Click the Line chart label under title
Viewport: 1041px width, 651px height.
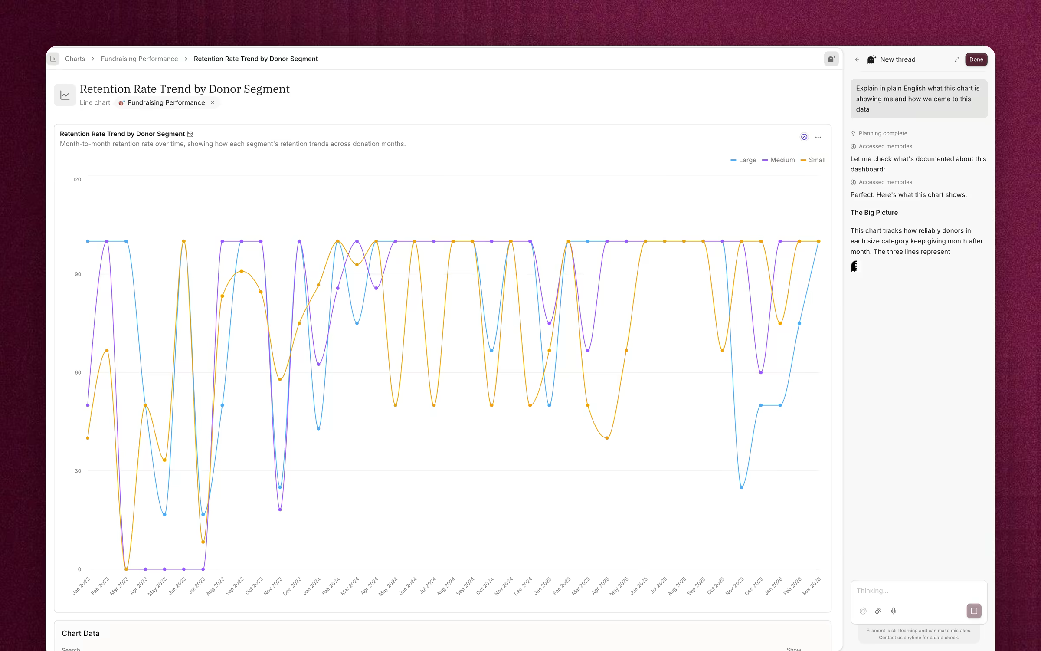coord(95,103)
